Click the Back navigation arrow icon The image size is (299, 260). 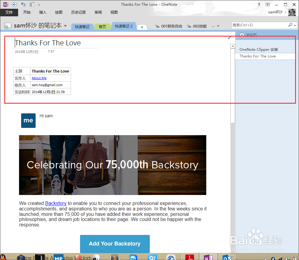click(x=14, y=4)
